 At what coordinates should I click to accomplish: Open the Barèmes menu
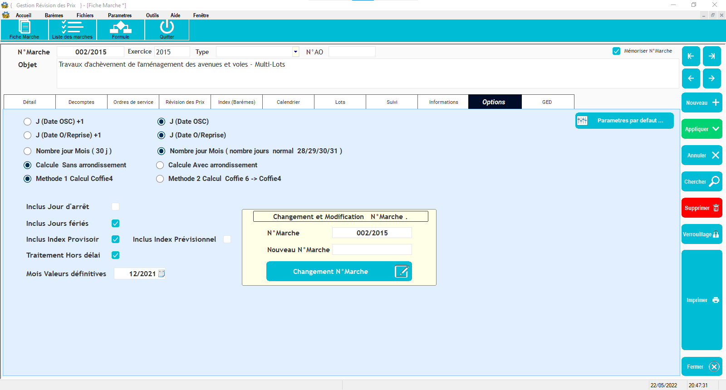[54, 15]
